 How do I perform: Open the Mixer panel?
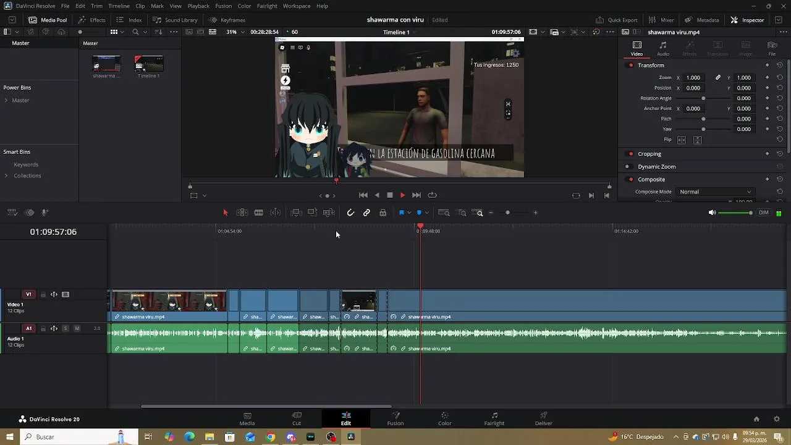tap(661, 20)
